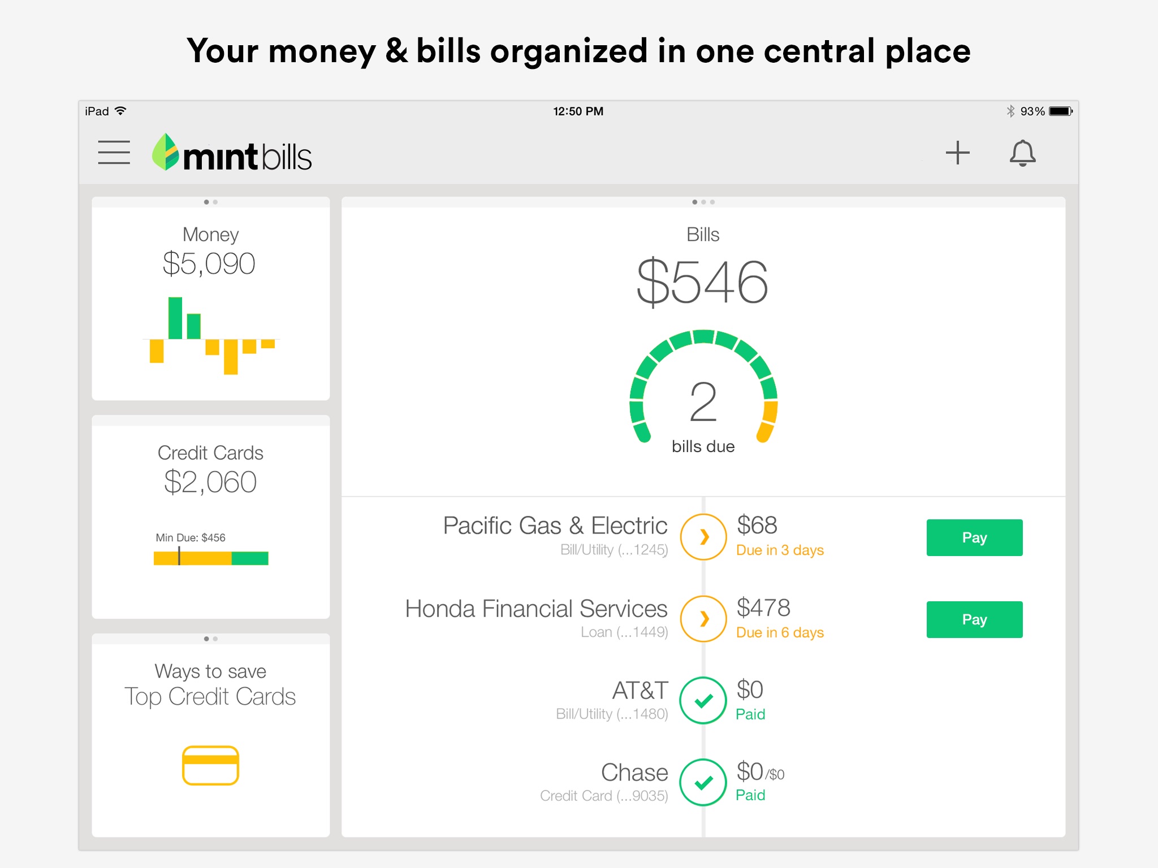Check Bluetooth icon in the status bar

click(1010, 111)
